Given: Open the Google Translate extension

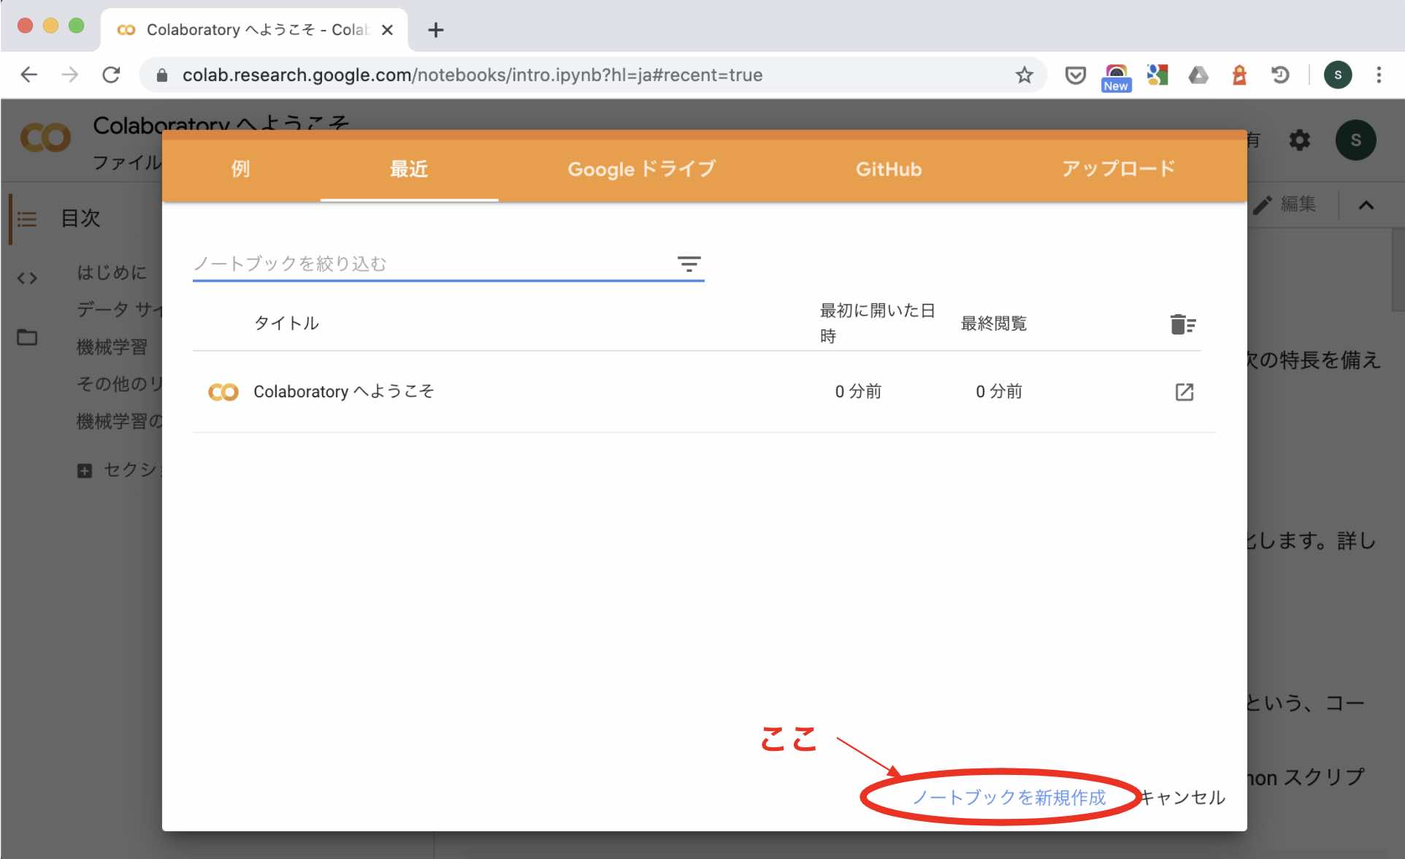Looking at the screenshot, I should (1157, 75).
